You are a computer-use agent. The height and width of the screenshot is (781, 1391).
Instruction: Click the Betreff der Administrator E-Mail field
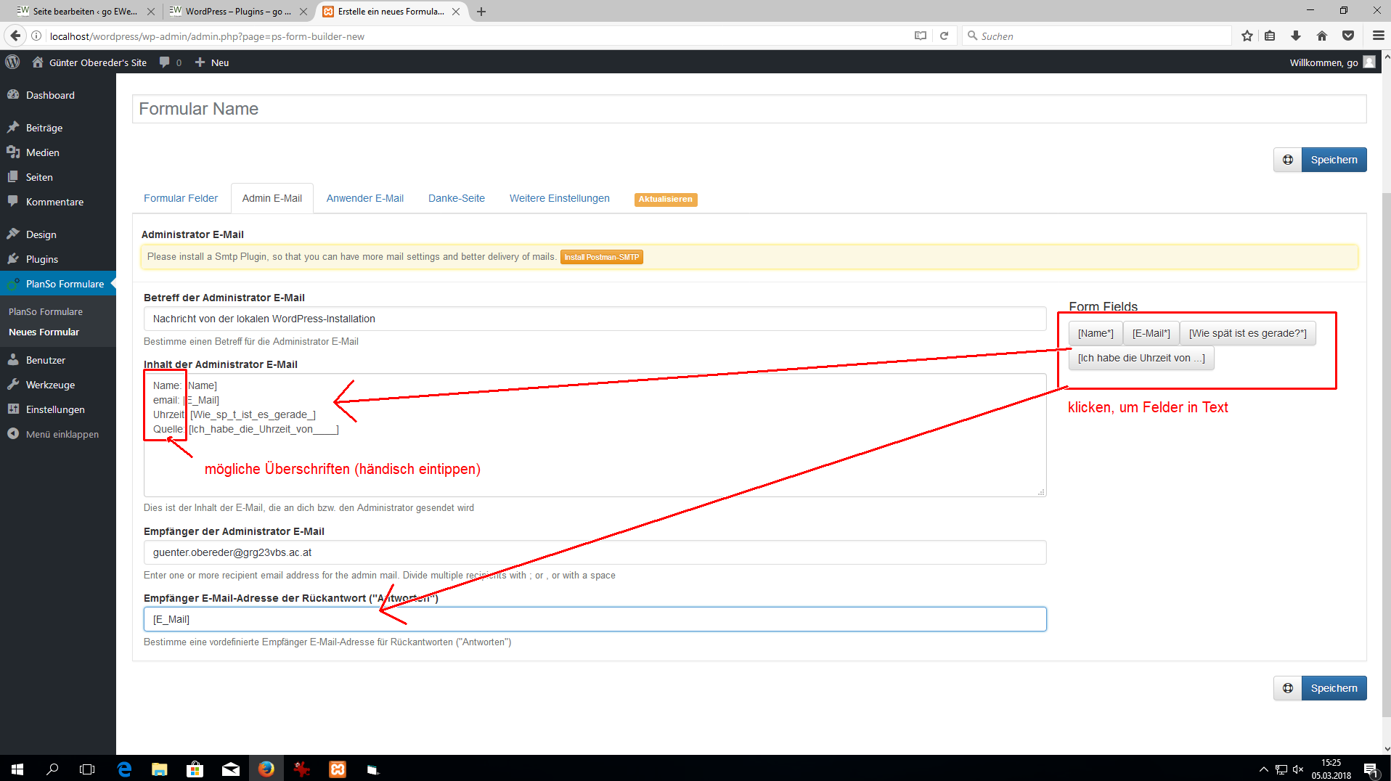coord(595,319)
